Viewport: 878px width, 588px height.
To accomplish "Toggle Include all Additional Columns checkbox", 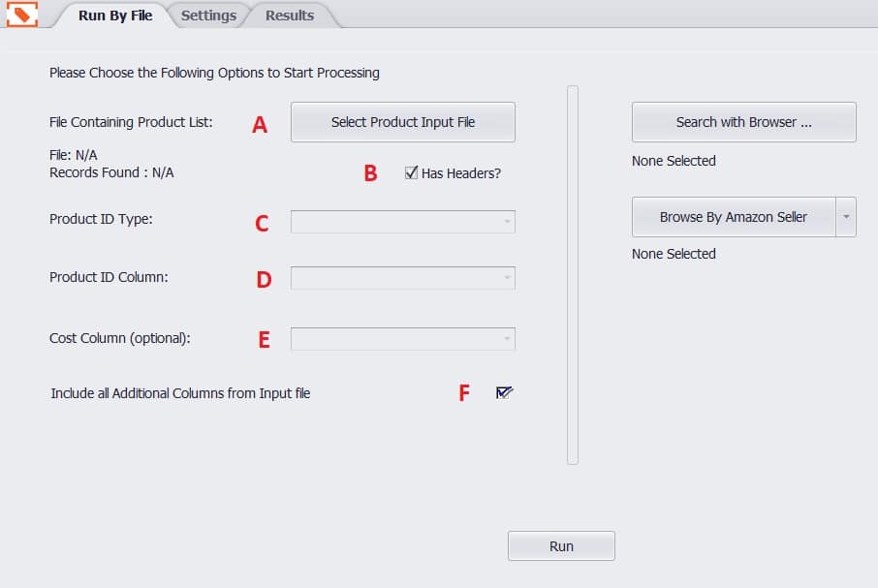I will click(x=503, y=392).
